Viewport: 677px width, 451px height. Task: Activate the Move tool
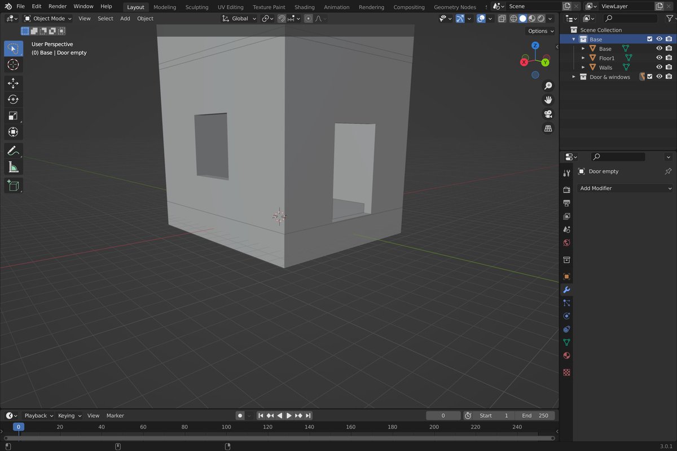click(x=14, y=83)
